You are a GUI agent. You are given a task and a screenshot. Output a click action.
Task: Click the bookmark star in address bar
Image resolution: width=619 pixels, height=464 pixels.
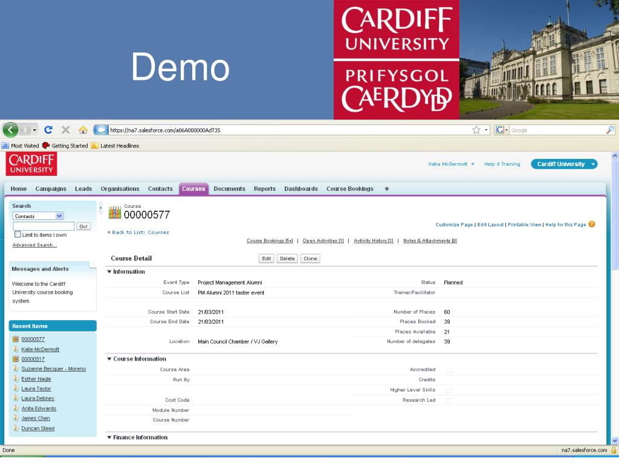click(476, 130)
